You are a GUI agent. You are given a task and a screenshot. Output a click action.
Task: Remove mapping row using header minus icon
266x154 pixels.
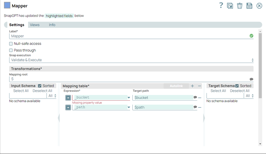(x=200, y=86)
